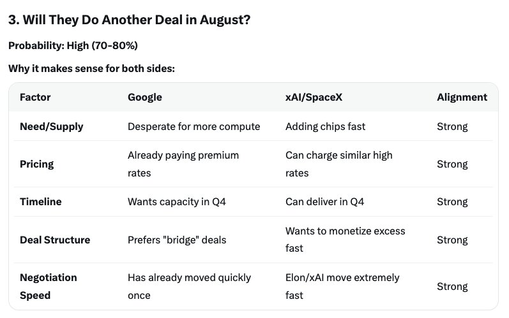The height and width of the screenshot is (318, 509).
Task: Click 'Desperate for more compute' cell
Action: [x=194, y=126]
